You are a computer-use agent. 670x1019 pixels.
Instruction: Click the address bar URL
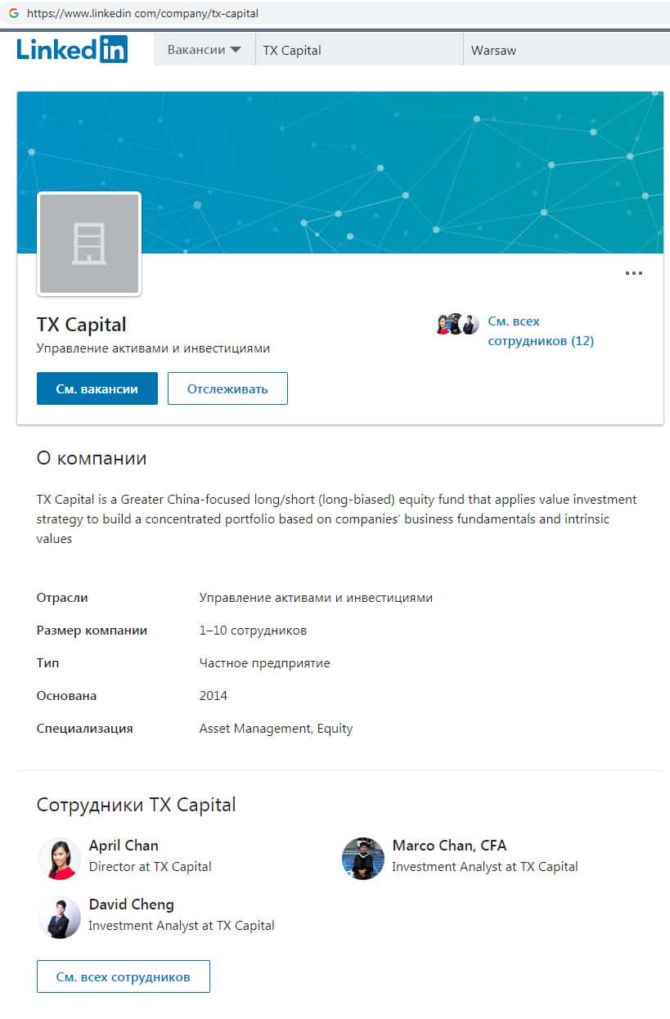coord(142,14)
